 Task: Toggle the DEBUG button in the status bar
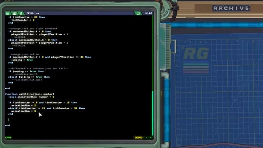(138, 137)
